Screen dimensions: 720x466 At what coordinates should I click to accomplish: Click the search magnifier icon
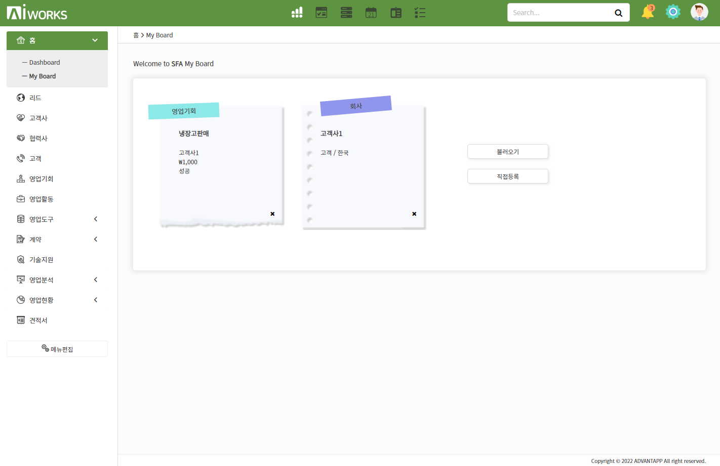tap(618, 13)
